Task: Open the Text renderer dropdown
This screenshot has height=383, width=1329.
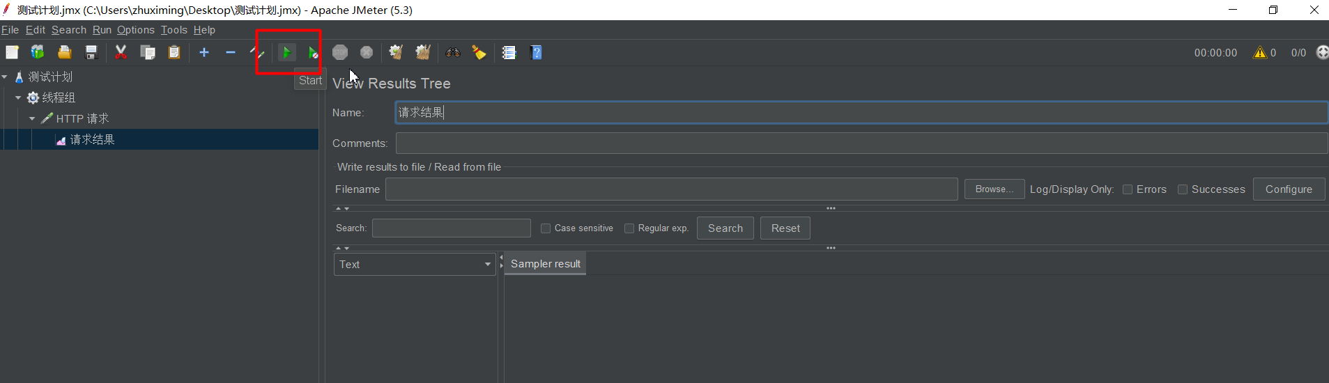Action: 414,265
